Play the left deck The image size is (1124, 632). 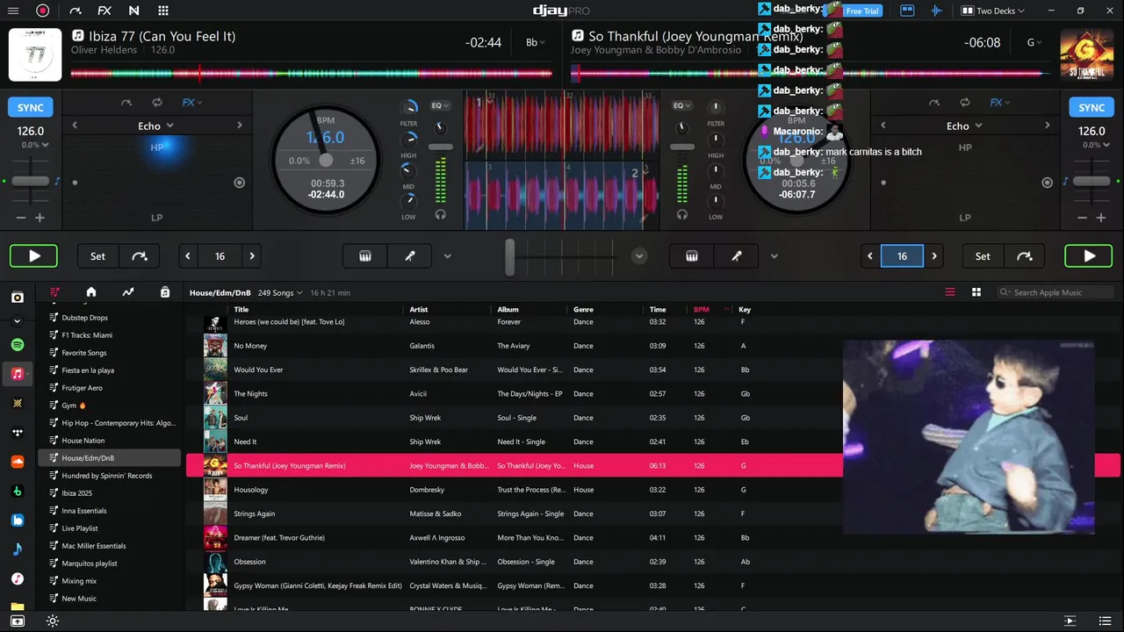(x=33, y=256)
